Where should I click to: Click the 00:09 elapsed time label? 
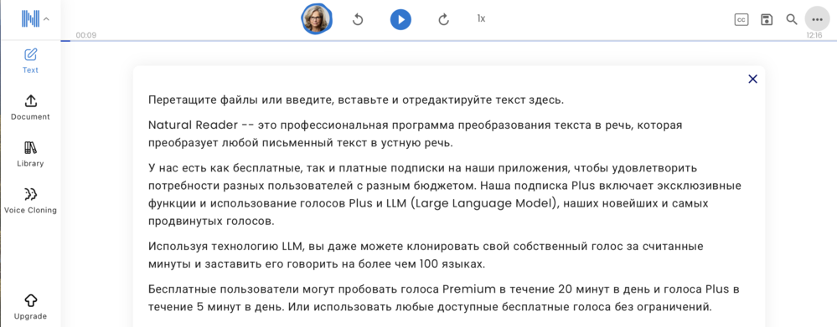pos(86,35)
